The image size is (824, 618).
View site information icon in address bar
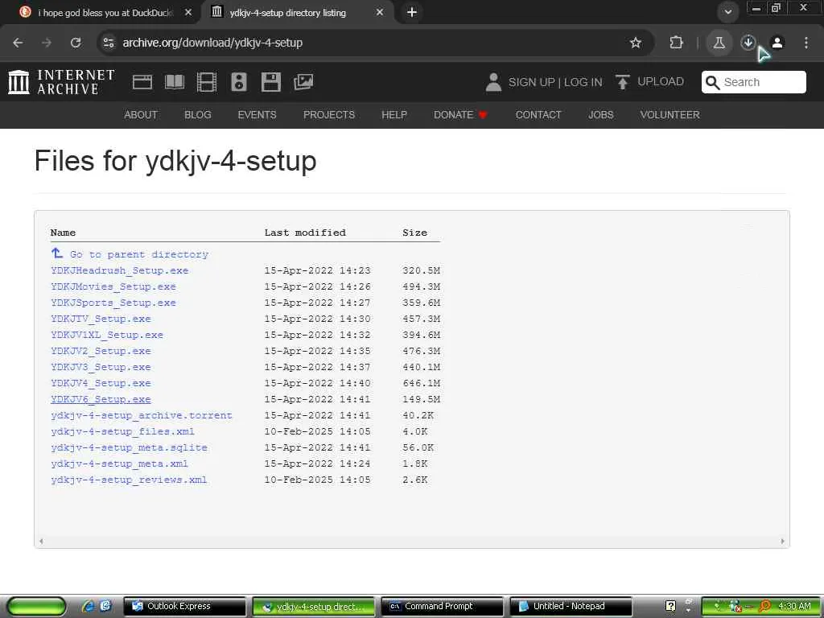pyautogui.click(x=109, y=43)
